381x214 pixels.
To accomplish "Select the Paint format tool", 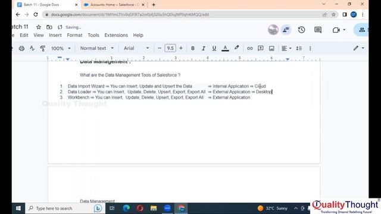I will (42, 48).
